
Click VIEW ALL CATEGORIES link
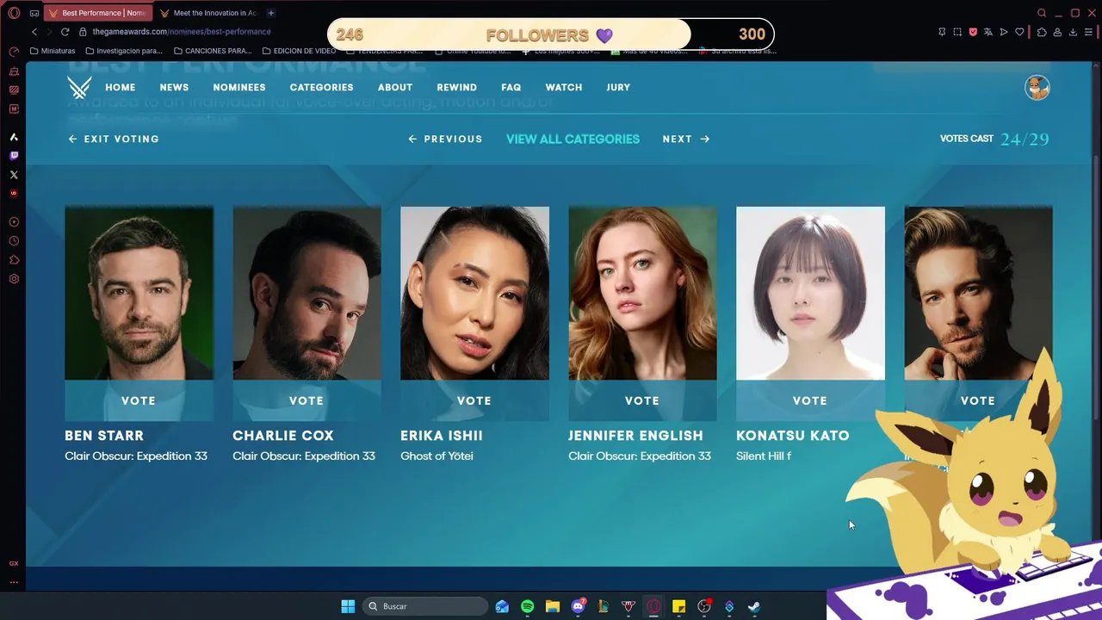[573, 139]
